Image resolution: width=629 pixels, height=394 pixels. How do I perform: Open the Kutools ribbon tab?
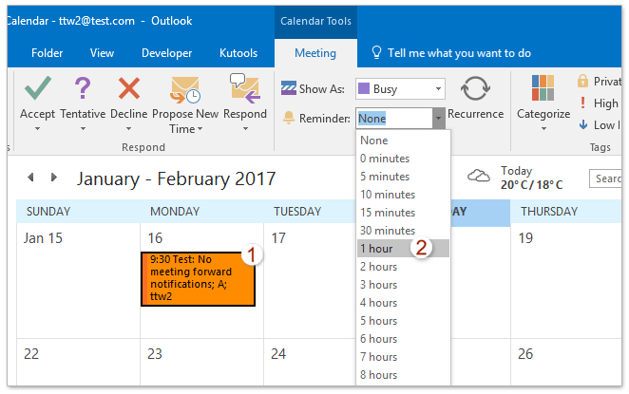[238, 53]
